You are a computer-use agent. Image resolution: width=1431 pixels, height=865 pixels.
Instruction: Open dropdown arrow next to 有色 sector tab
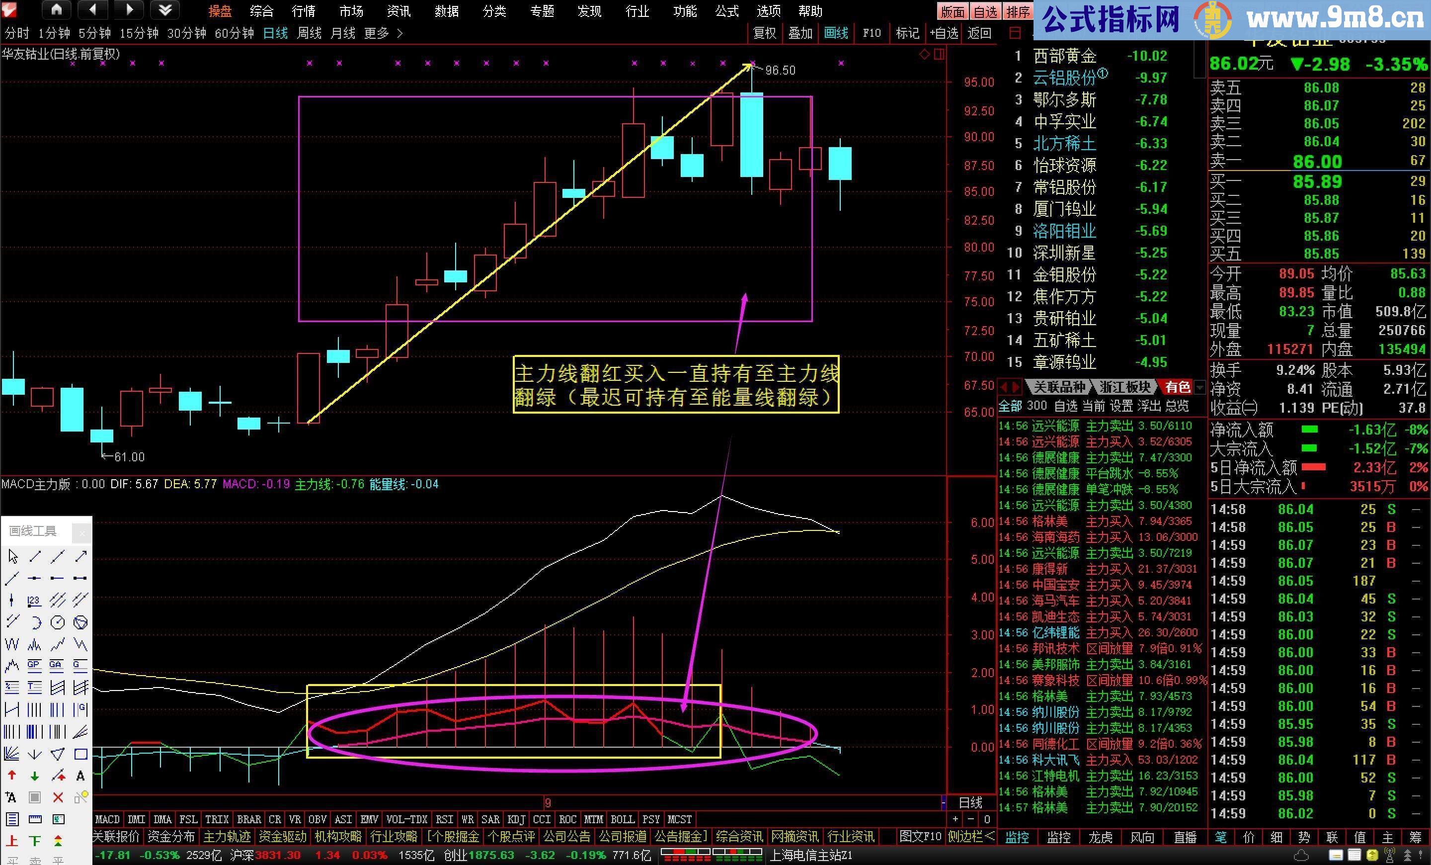pyautogui.click(x=1200, y=387)
